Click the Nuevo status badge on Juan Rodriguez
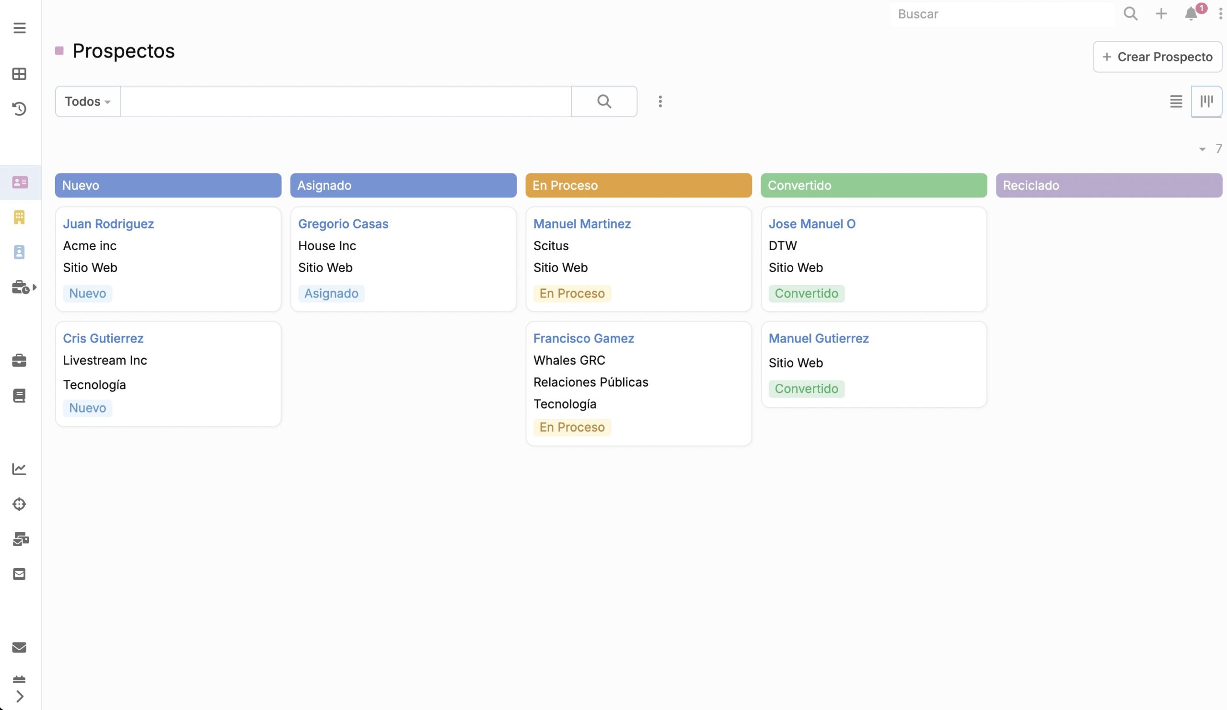Viewport: 1227px width, 710px height. pyautogui.click(x=88, y=294)
